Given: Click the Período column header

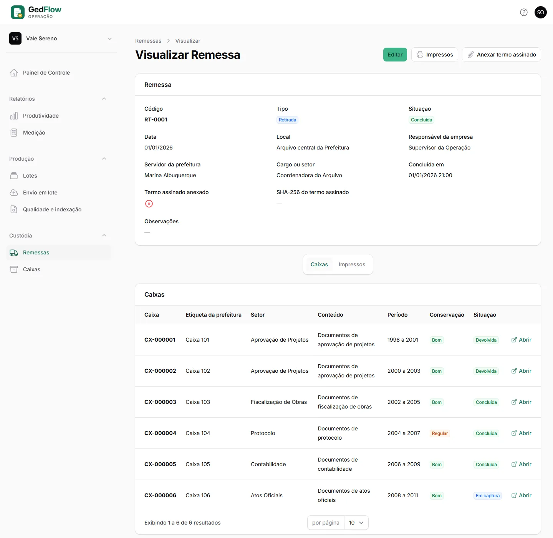Looking at the screenshot, I should (x=397, y=315).
